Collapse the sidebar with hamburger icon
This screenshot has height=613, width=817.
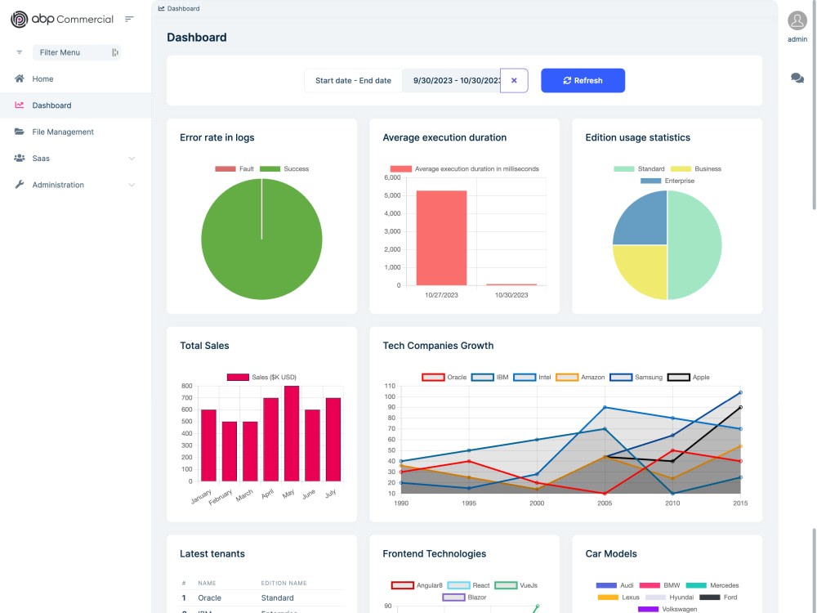tap(129, 20)
